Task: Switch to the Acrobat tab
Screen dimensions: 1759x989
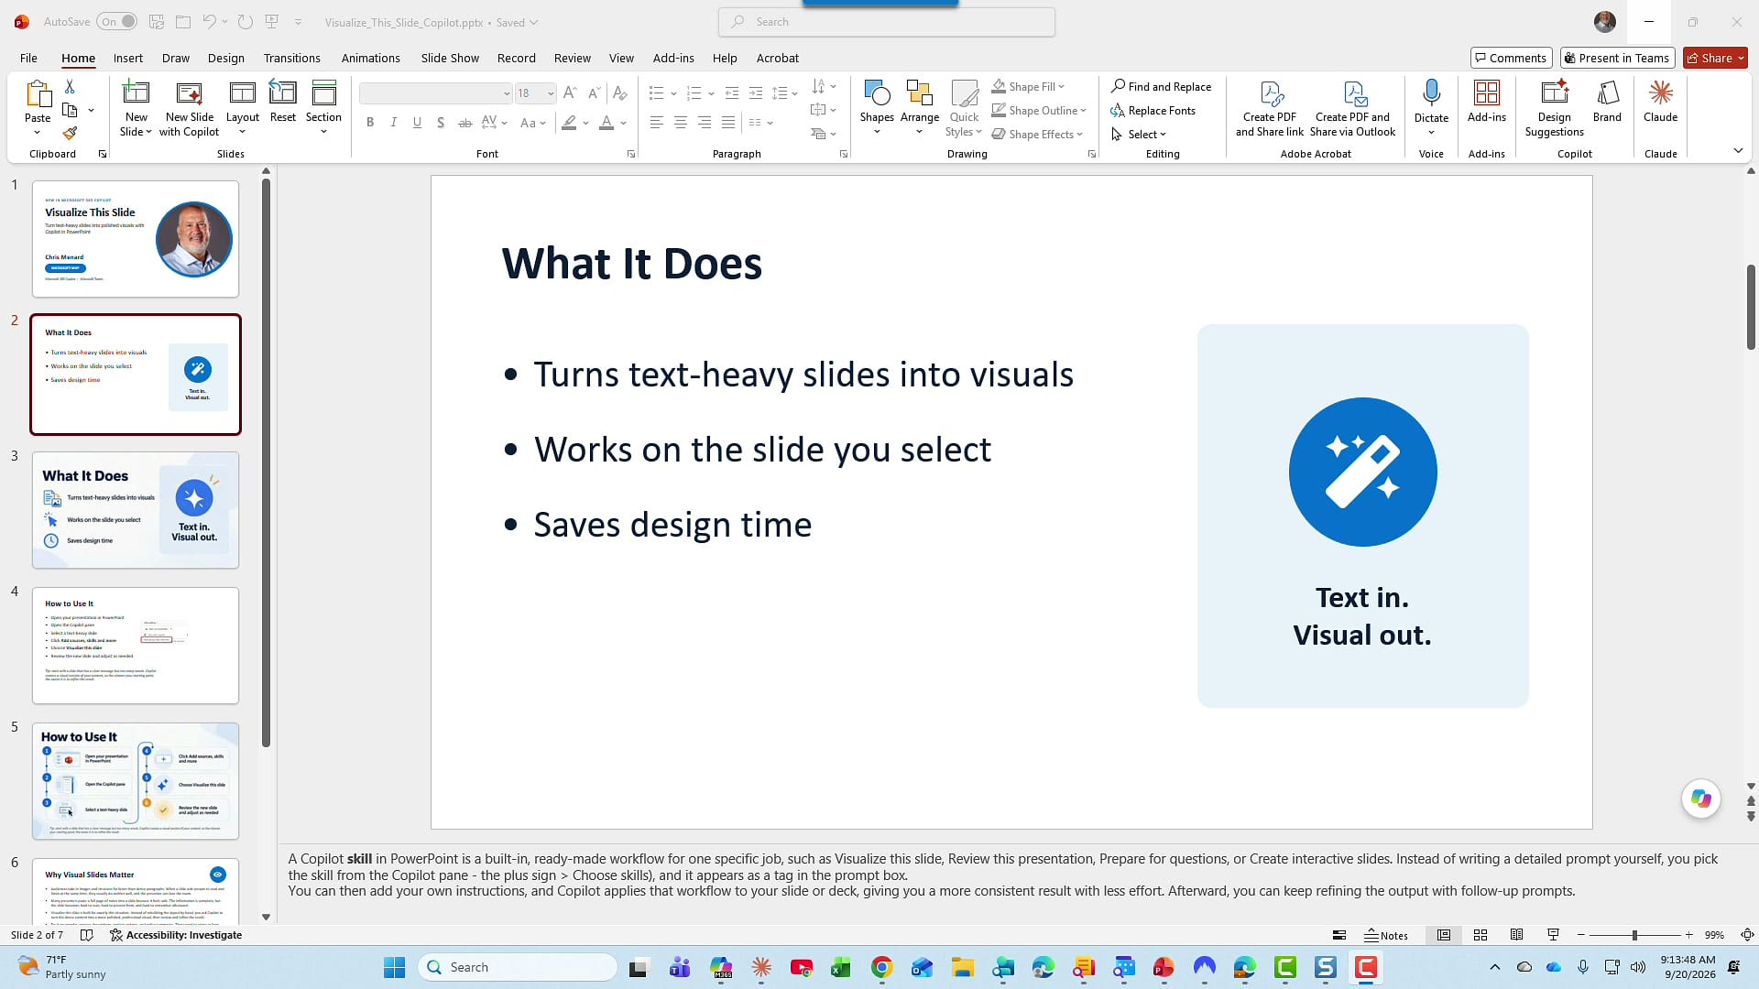Action: click(x=777, y=58)
